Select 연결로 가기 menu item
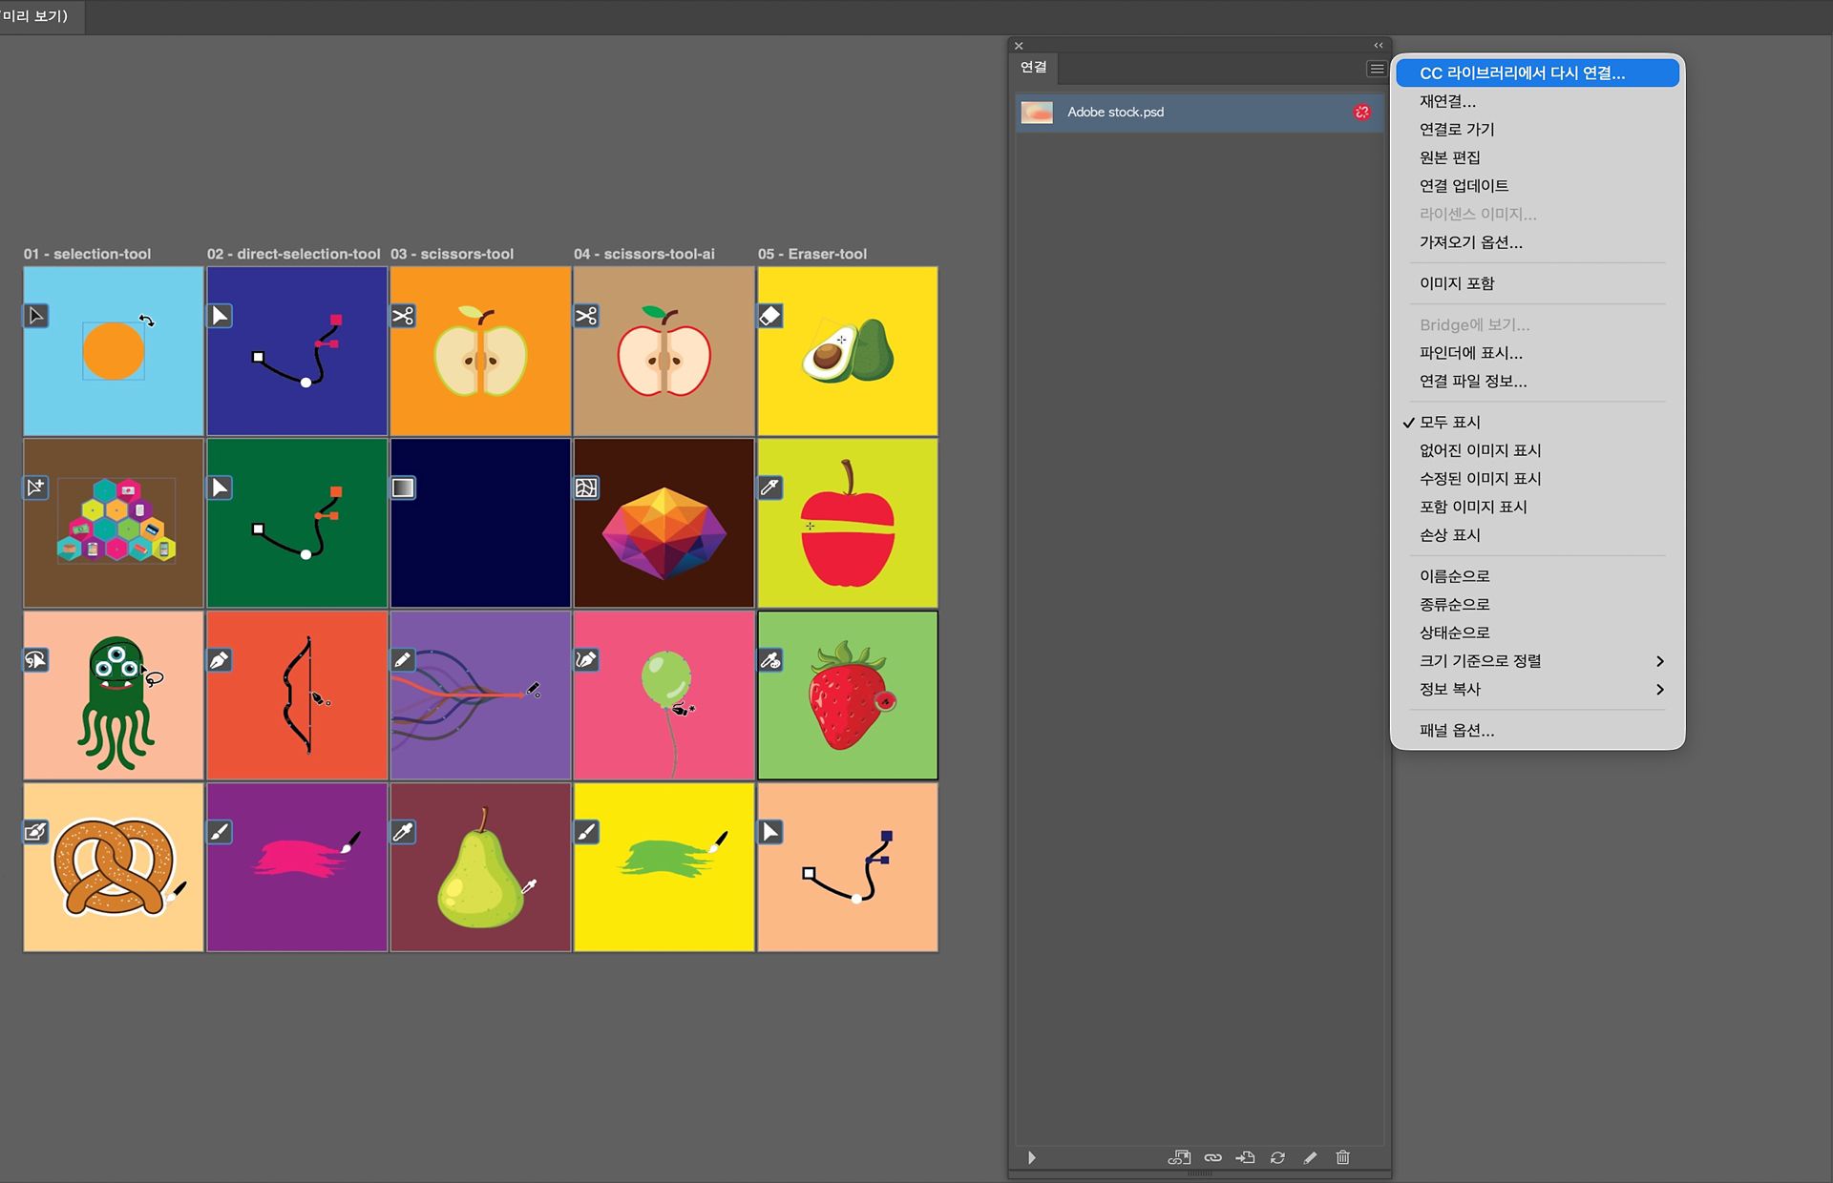This screenshot has width=1833, height=1183. (1537, 130)
